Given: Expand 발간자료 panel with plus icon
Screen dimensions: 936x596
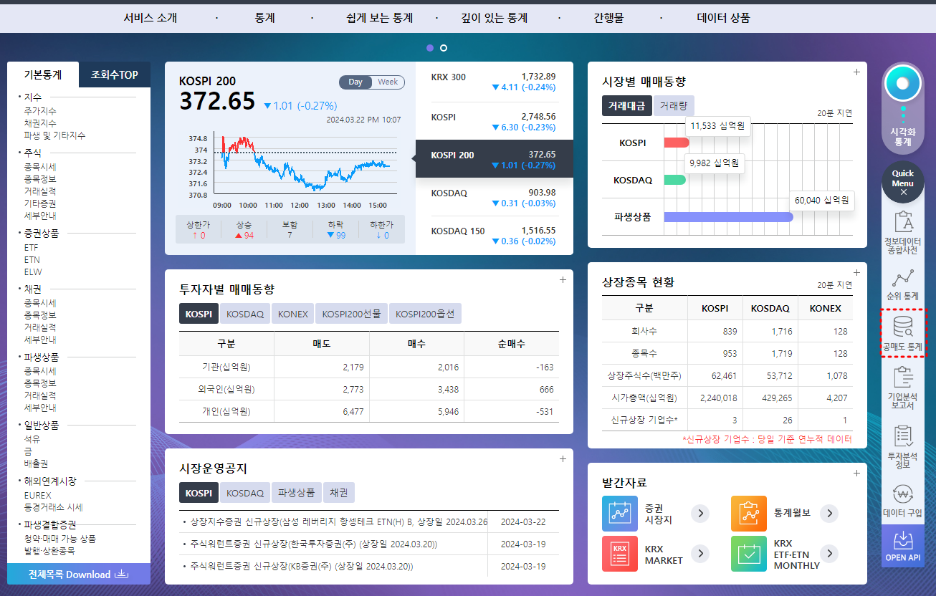Looking at the screenshot, I should coord(856,473).
